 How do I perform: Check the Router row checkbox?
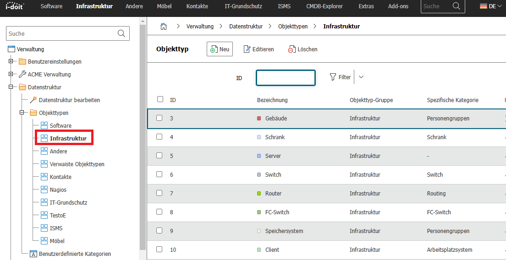[x=159, y=193]
